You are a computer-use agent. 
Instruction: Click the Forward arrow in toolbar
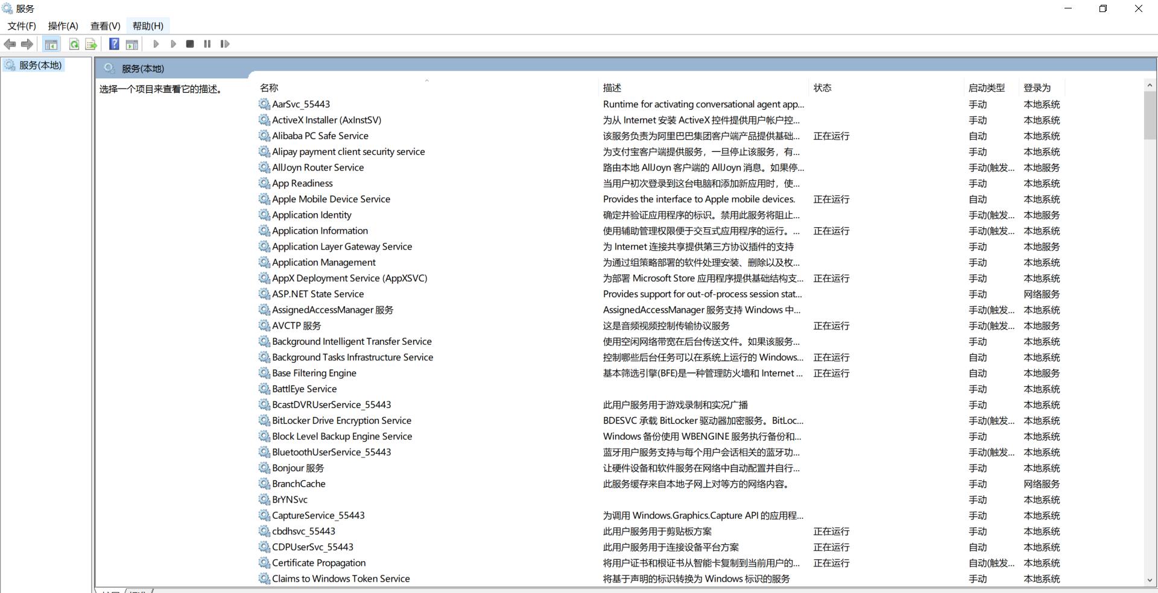click(x=27, y=44)
